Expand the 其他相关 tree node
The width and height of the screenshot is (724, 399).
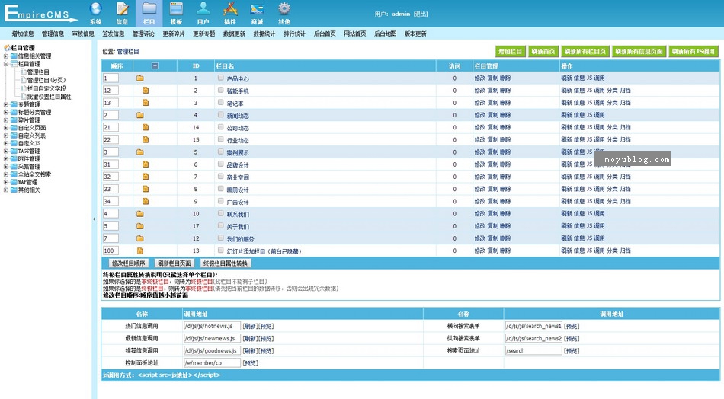pyautogui.click(x=6, y=190)
